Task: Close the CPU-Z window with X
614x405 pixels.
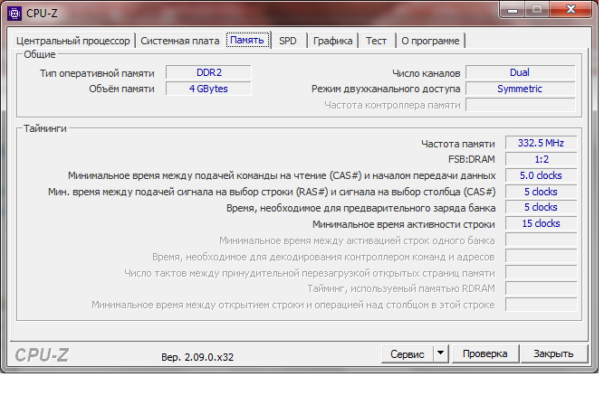Action: click(x=571, y=9)
